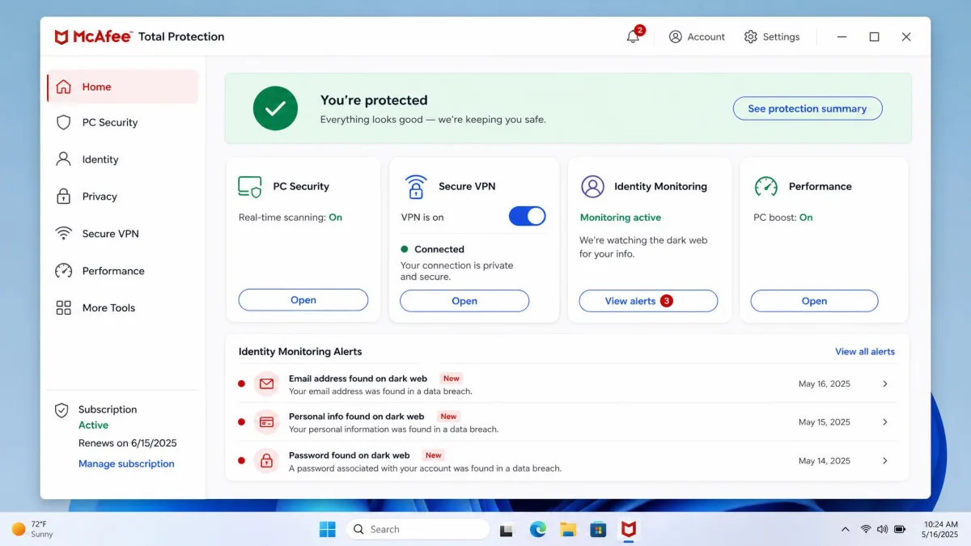Screen dimensions: 971x546
Task: Click the McAfee taskbar icon
Action: click(x=628, y=530)
